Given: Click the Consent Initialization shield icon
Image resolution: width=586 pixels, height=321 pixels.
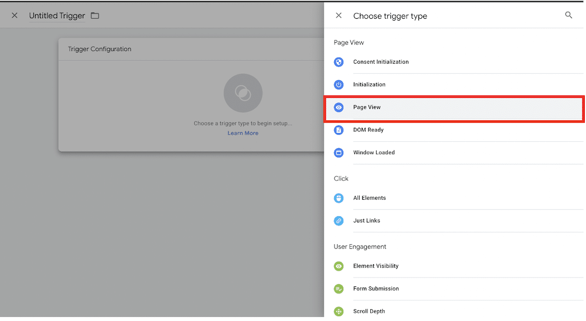Looking at the screenshot, I should 339,62.
